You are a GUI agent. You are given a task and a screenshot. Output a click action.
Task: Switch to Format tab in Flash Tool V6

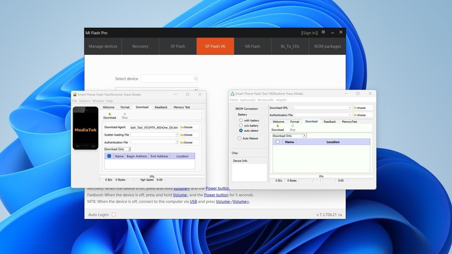click(295, 122)
